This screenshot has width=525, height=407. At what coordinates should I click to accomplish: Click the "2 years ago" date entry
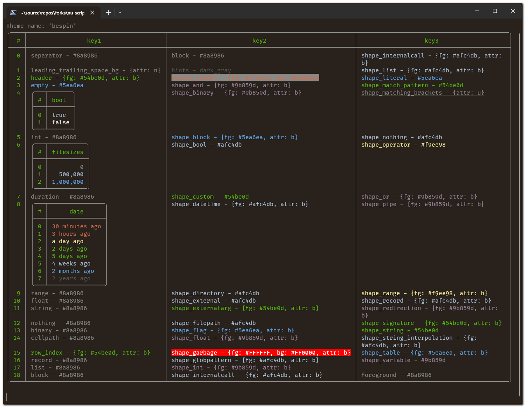(x=71, y=278)
